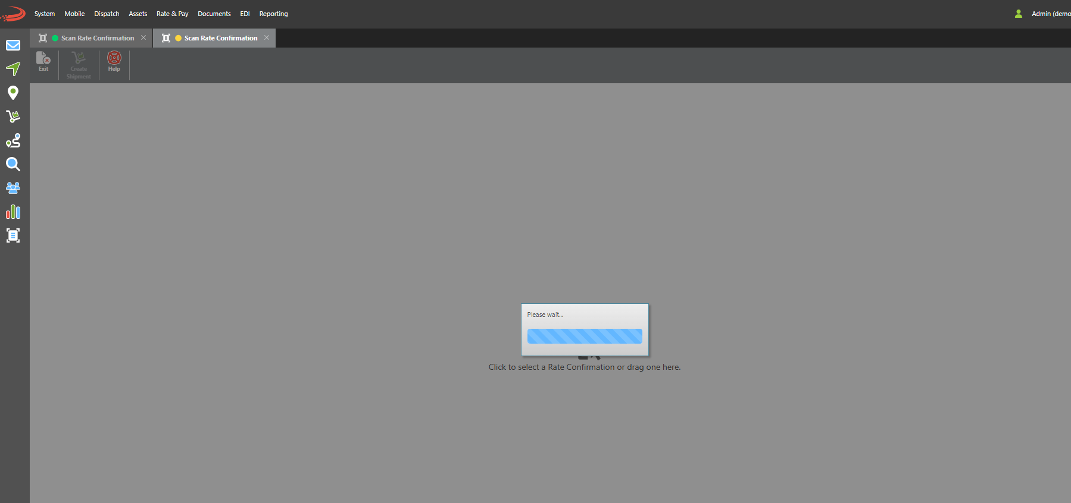Open the people group icon in sidebar
The width and height of the screenshot is (1071, 503).
[x=13, y=188]
